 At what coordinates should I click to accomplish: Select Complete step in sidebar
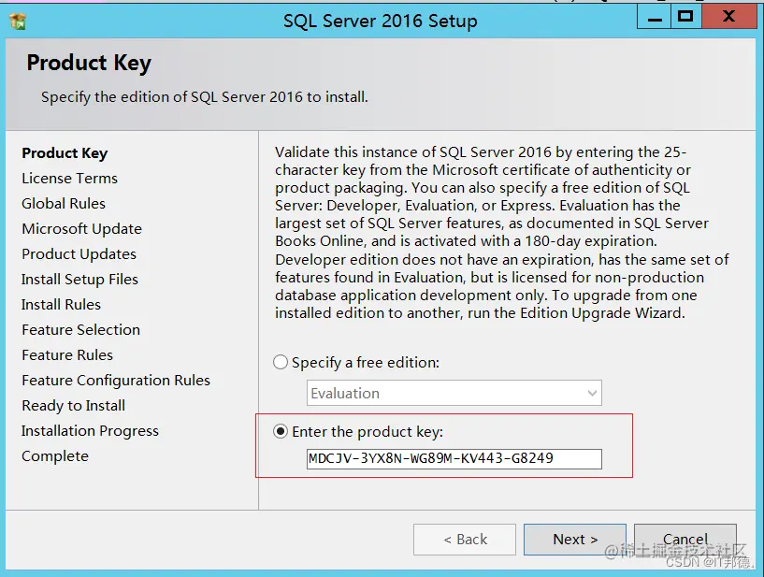pyautogui.click(x=55, y=456)
